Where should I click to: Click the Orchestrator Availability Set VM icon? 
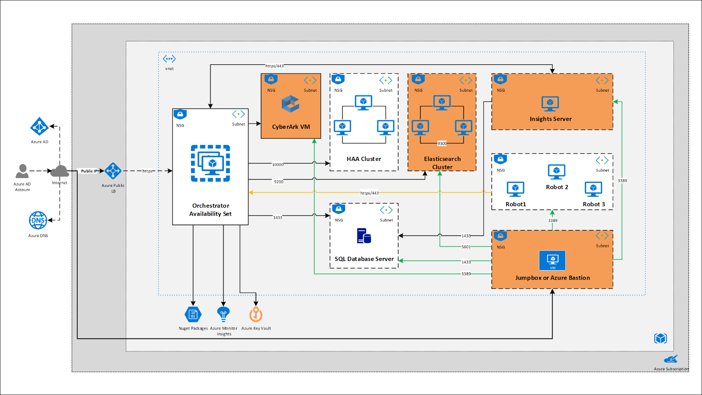pos(210,163)
